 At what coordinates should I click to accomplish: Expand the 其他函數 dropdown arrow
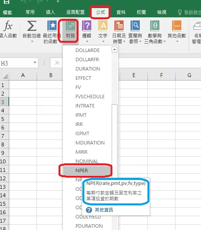[177, 42]
